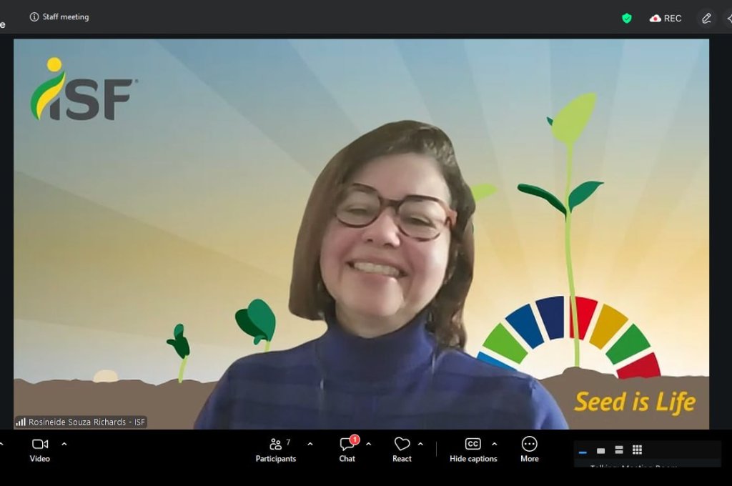Expand the Participants options arrow
The height and width of the screenshot is (486, 732).
[x=310, y=444]
